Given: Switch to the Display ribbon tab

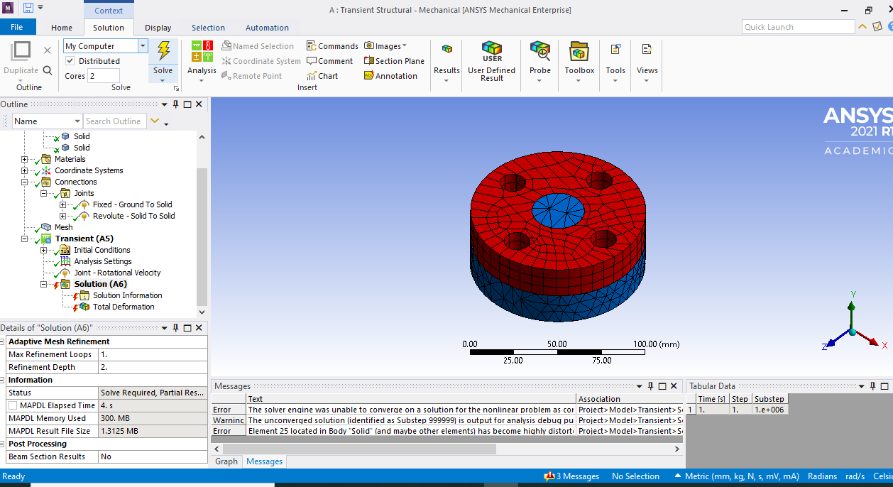Looking at the screenshot, I should point(158,28).
